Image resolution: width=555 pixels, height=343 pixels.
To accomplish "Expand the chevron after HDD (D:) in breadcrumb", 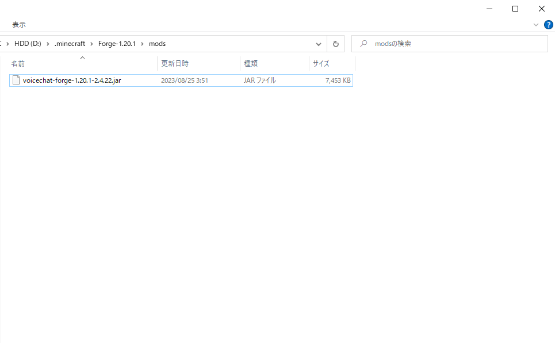I will point(48,44).
